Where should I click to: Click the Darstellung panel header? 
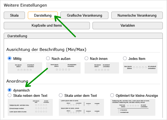[83, 36]
